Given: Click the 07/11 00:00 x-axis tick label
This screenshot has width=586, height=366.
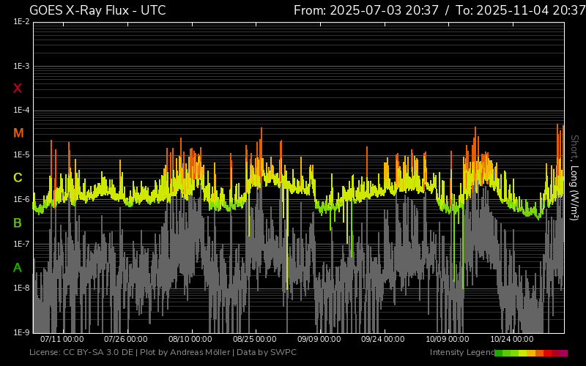Looking at the screenshot, I should [x=62, y=340].
